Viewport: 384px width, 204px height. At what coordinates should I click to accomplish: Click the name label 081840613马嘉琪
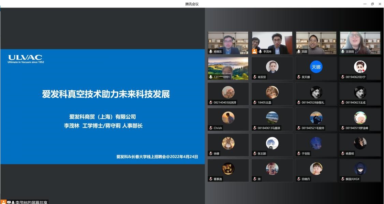269,128
